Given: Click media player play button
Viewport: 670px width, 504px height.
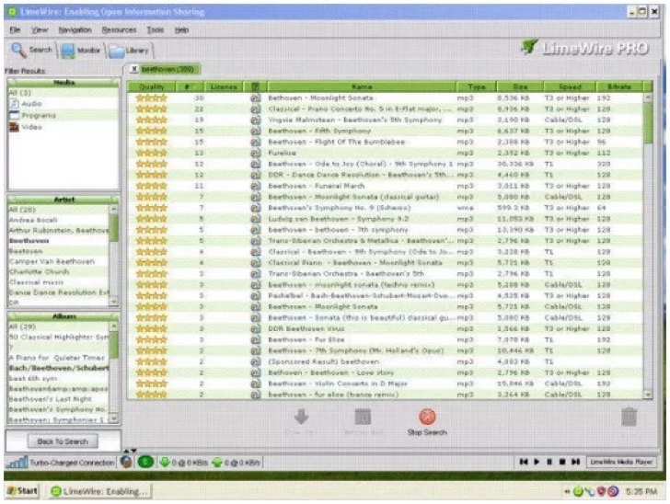Looking at the screenshot, I should coord(537,462).
